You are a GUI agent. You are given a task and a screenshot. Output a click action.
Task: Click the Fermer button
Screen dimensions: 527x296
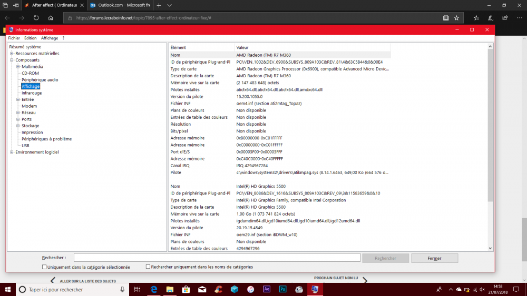coord(435,258)
